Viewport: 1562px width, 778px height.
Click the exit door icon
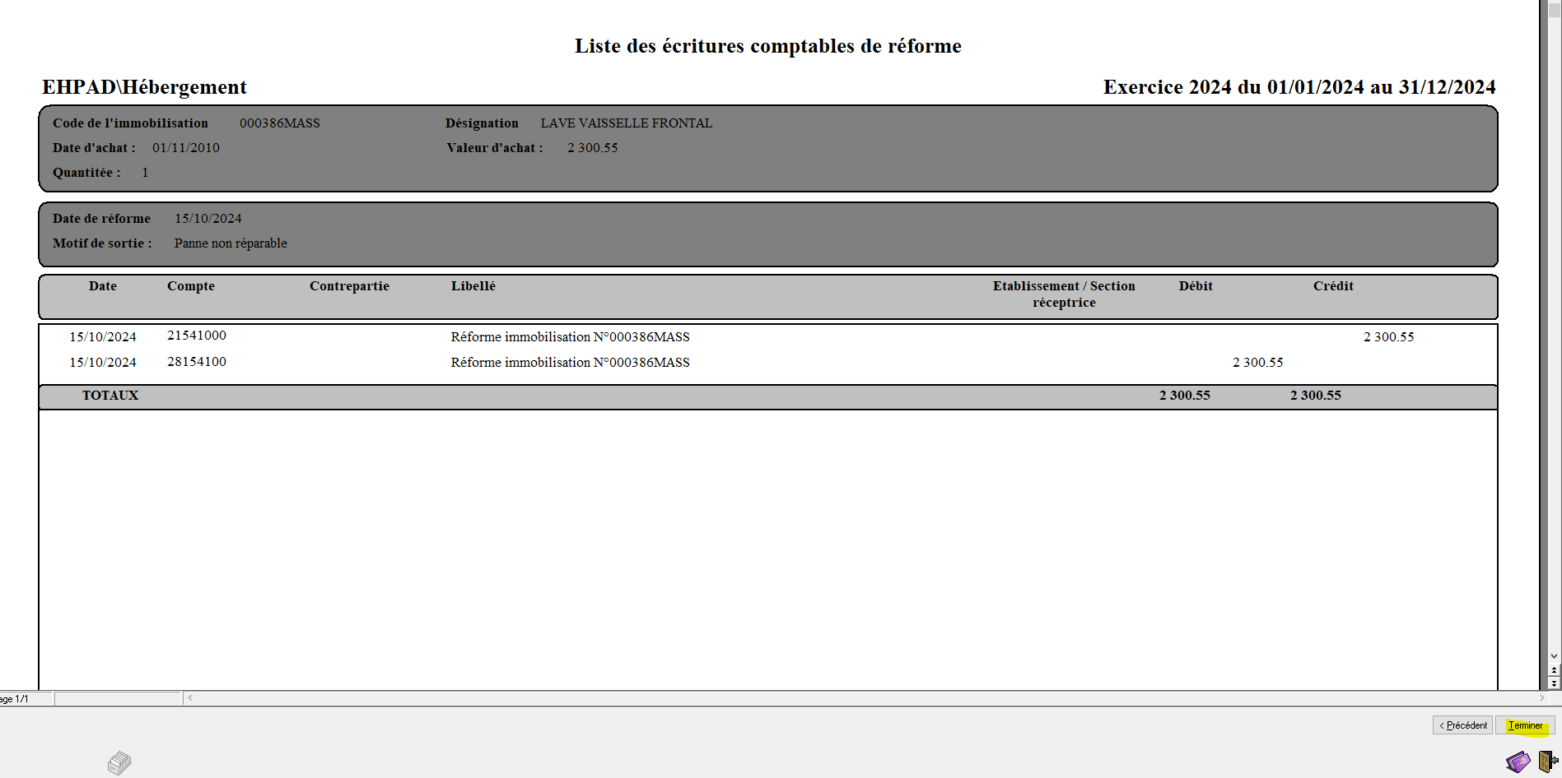click(1547, 761)
